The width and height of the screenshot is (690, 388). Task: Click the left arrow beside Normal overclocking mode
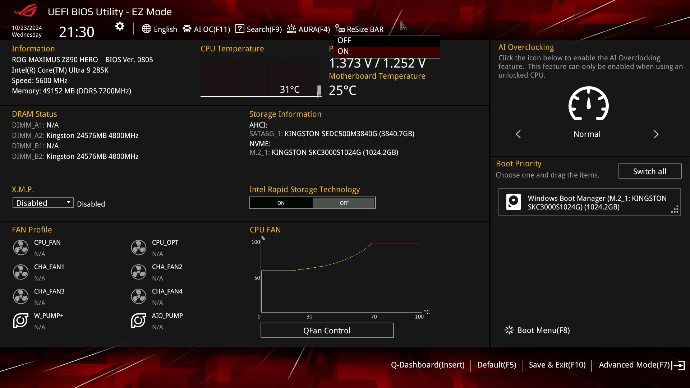click(518, 134)
